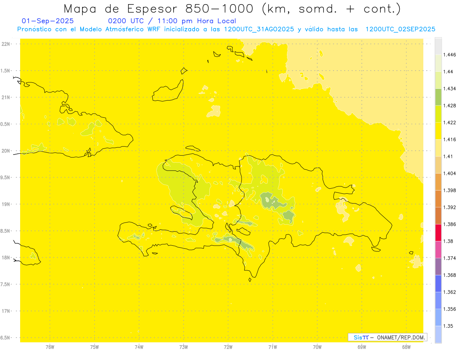Click the '76W' longitude label

point(50,347)
